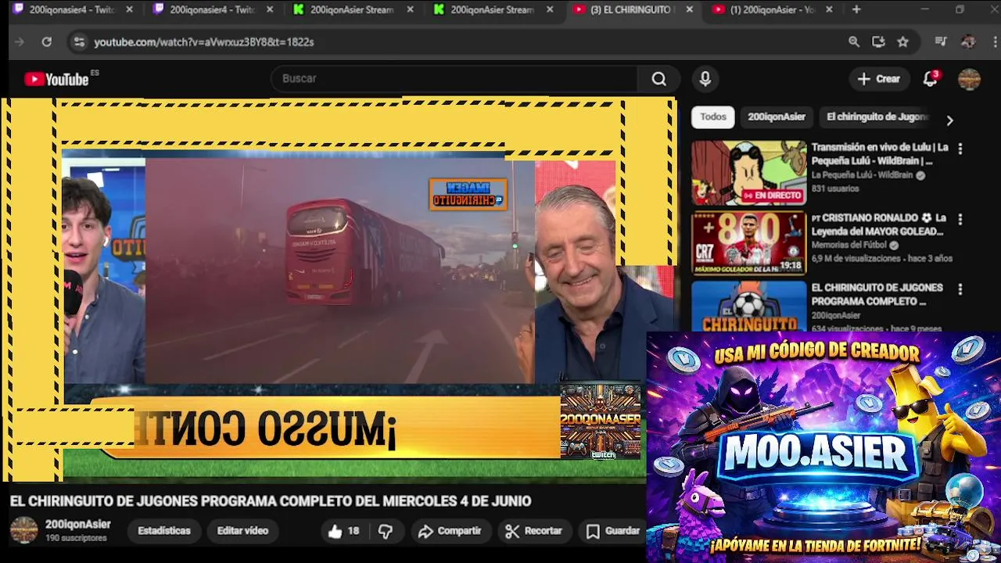
Task: Start voice search with the microphone icon
Action: pos(705,79)
